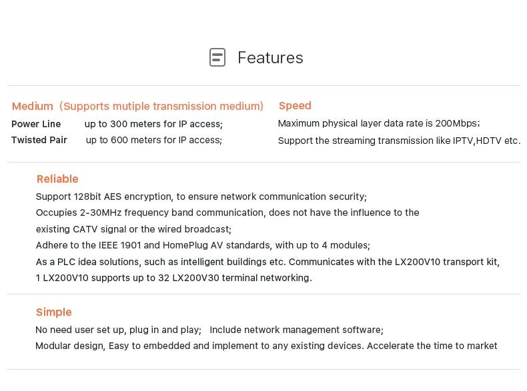Click the 128bit AES encryption line
This screenshot has width=527, height=391.
(201, 196)
